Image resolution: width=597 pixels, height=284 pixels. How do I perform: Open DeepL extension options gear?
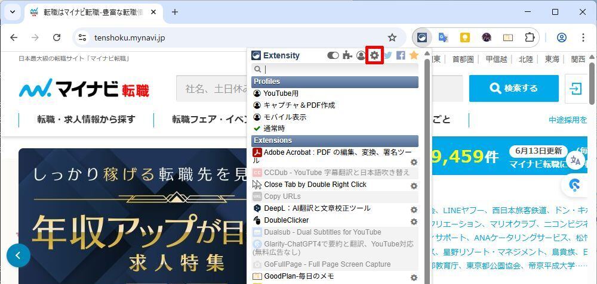point(414,210)
